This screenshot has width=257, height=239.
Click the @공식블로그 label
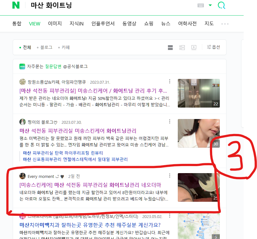(75, 67)
